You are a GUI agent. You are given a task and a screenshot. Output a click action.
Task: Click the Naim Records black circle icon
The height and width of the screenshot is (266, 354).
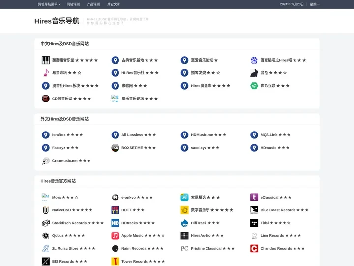click(x=115, y=248)
